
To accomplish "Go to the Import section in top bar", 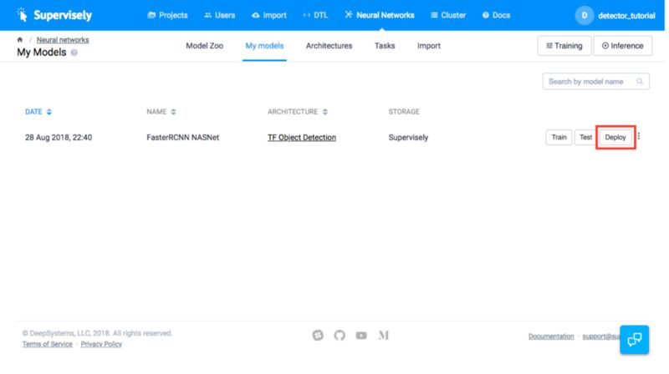I will click(x=269, y=15).
